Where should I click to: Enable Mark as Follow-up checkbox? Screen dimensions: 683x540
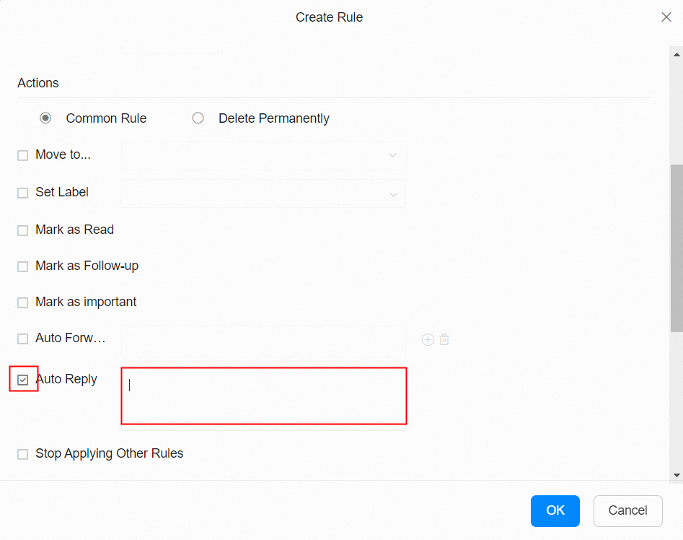(x=23, y=266)
